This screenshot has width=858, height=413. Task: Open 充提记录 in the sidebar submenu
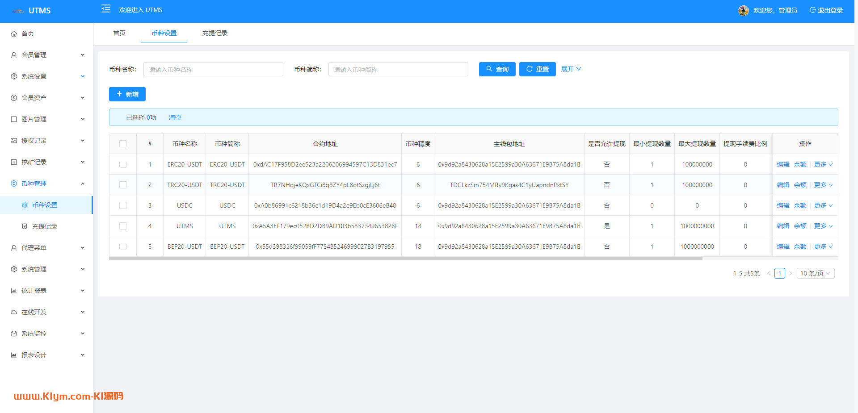[45, 226]
